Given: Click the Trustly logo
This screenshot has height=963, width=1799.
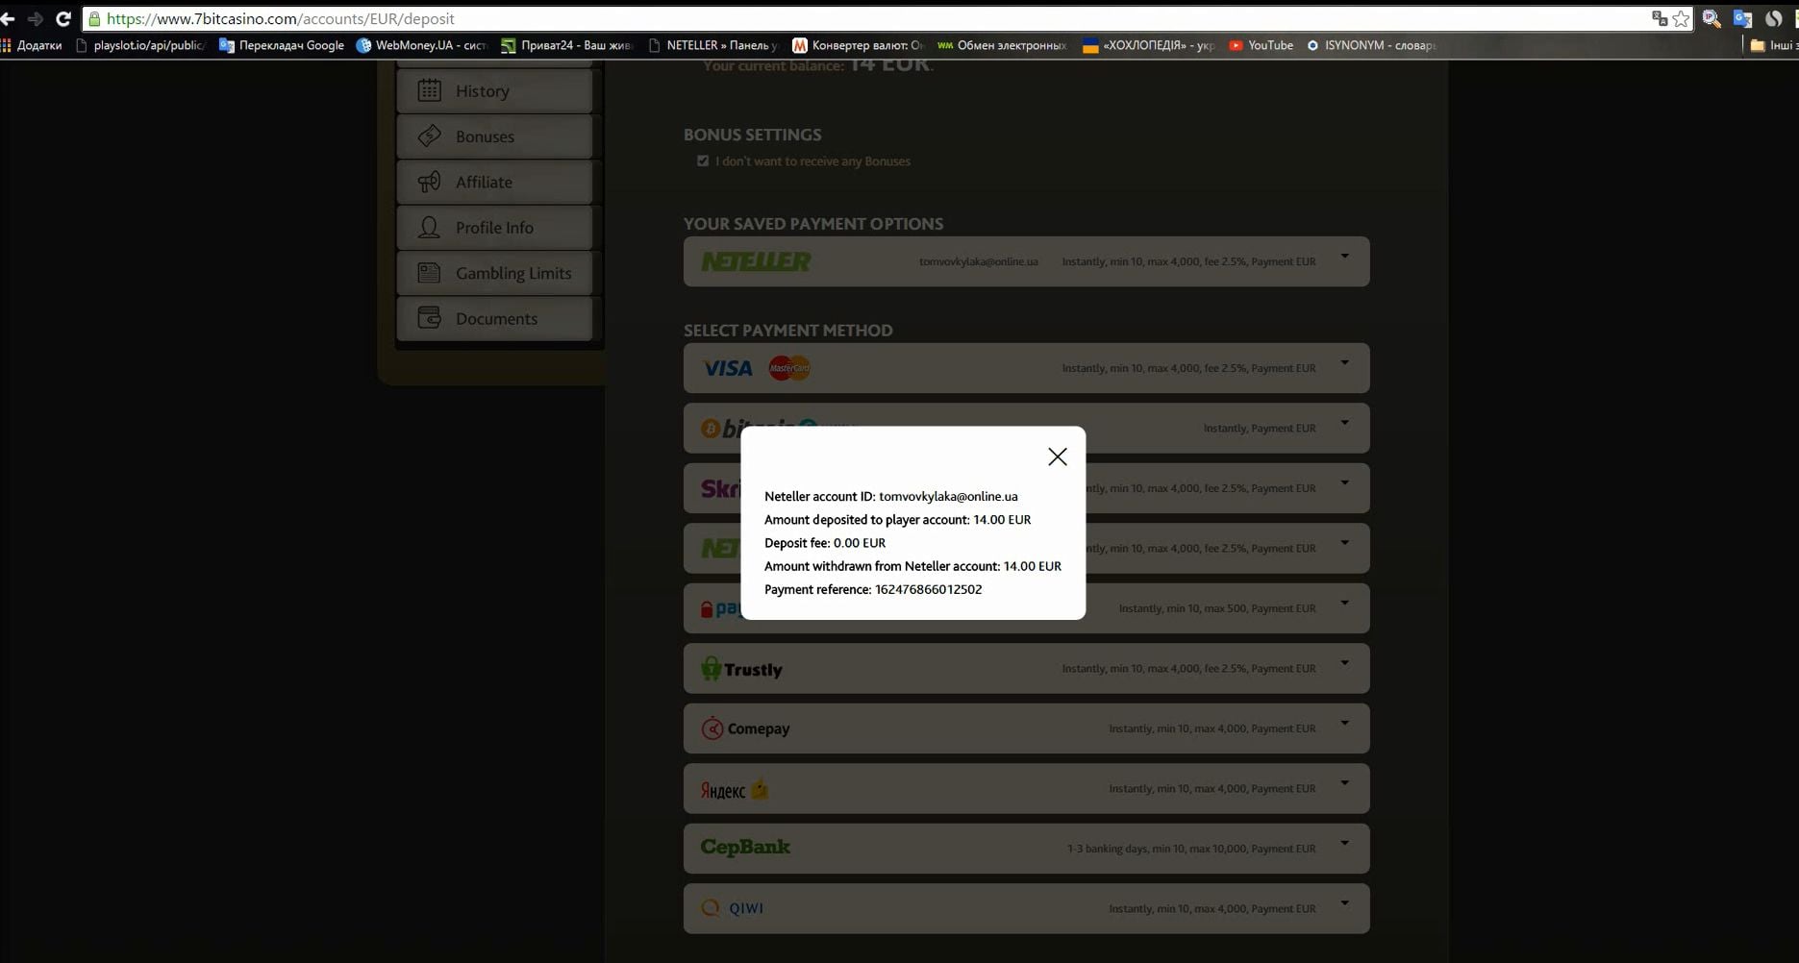Looking at the screenshot, I should coord(741,669).
